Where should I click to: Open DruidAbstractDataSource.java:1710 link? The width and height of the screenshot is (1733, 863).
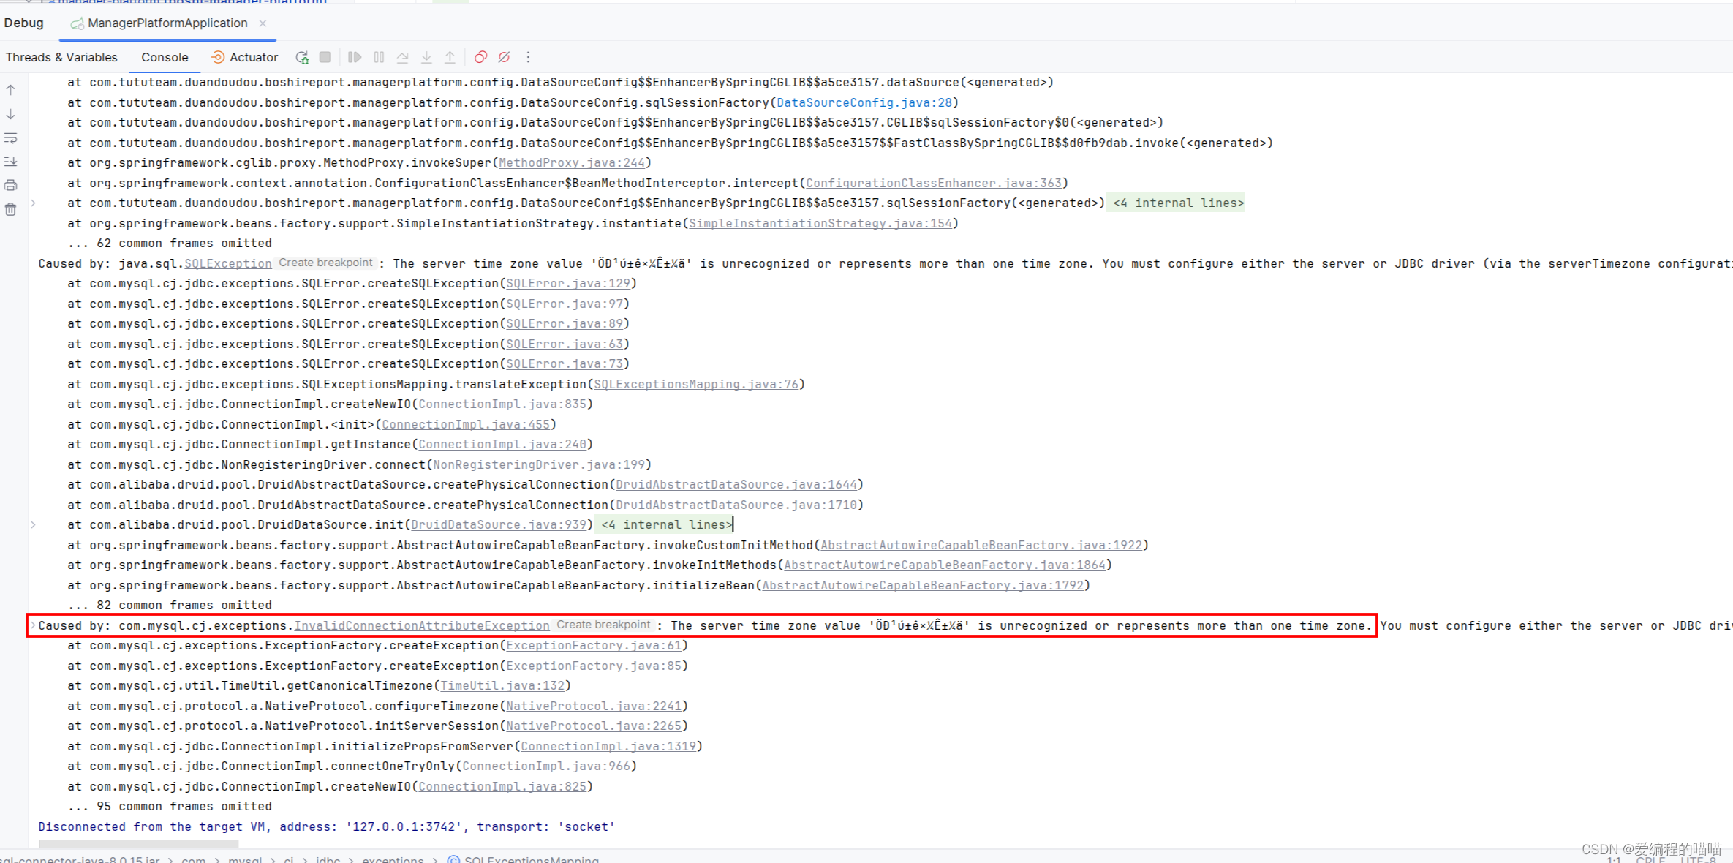coord(736,505)
